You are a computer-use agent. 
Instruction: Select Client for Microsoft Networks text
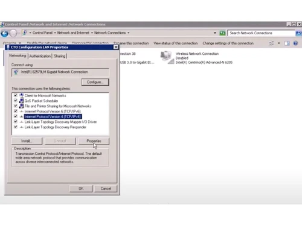[x=45, y=96]
